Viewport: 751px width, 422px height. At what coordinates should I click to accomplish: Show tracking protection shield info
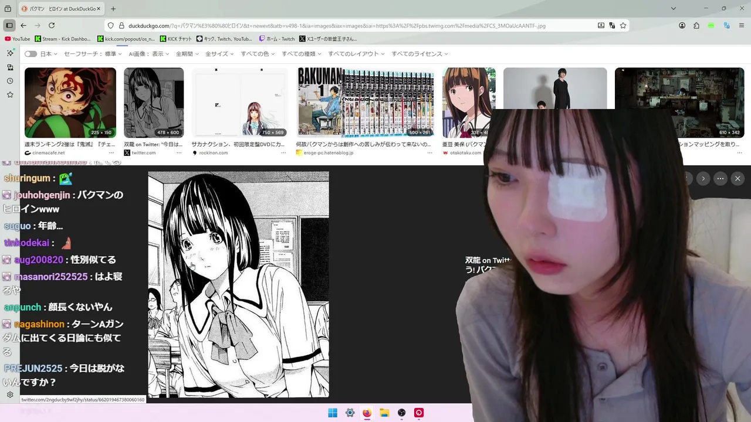coord(110,26)
